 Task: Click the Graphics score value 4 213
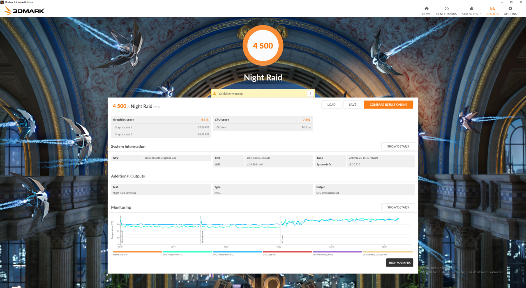[x=205, y=120]
